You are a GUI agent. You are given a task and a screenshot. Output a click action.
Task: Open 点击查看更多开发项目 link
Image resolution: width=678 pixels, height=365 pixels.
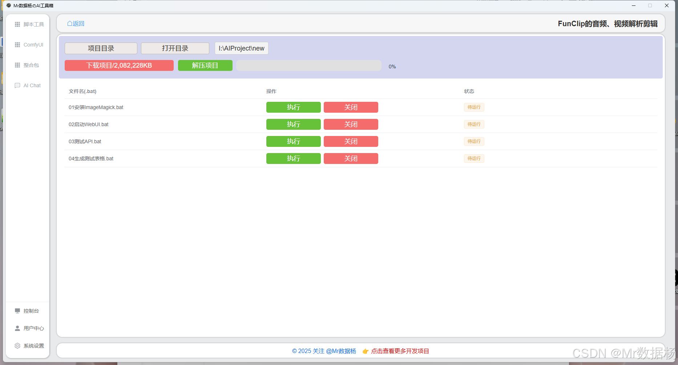pyautogui.click(x=400, y=351)
